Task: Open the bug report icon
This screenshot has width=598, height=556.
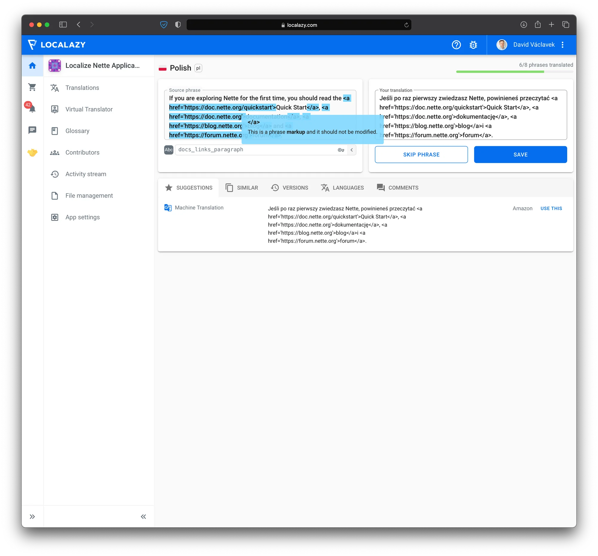Action: click(473, 45)
